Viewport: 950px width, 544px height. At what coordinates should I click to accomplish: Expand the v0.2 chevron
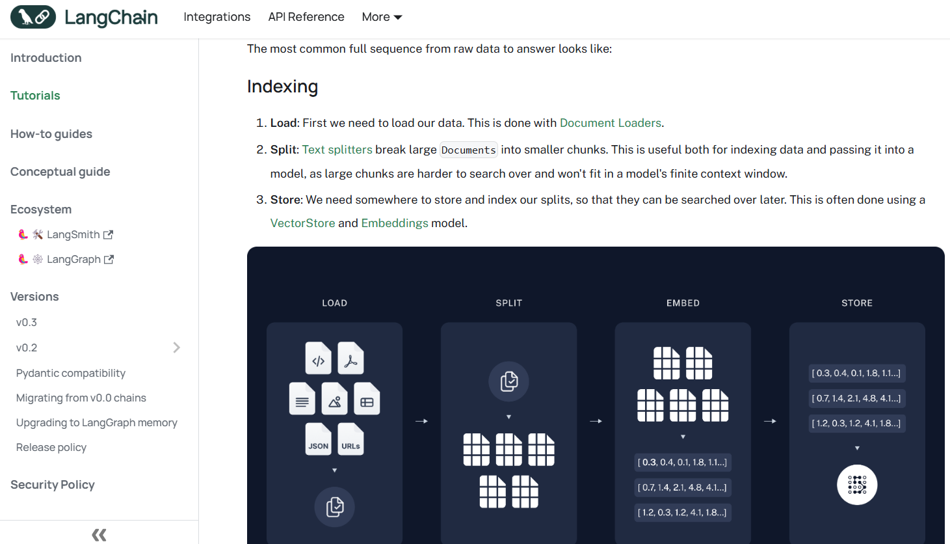(x=176, y=347)
